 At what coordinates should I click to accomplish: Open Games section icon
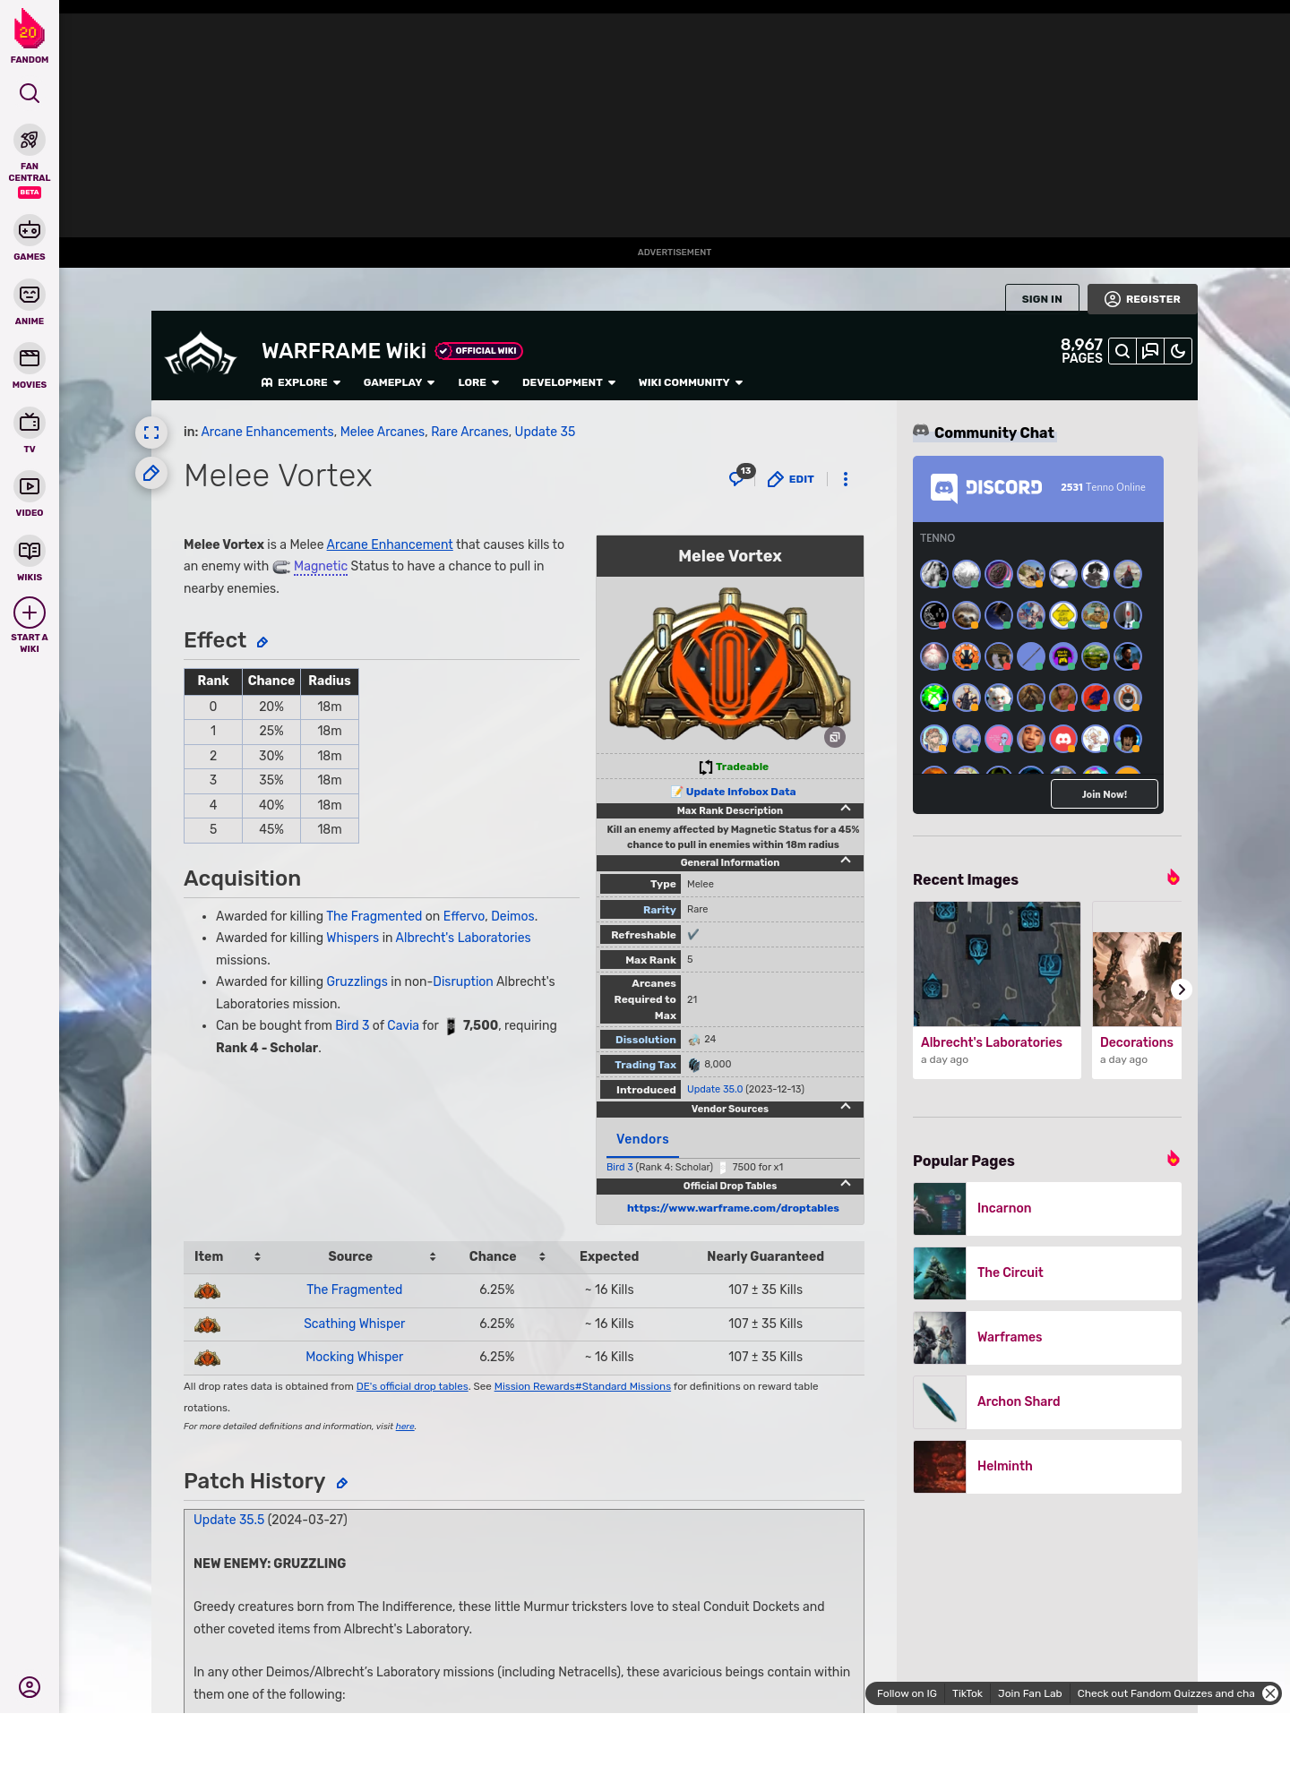(x=30, y=230)
